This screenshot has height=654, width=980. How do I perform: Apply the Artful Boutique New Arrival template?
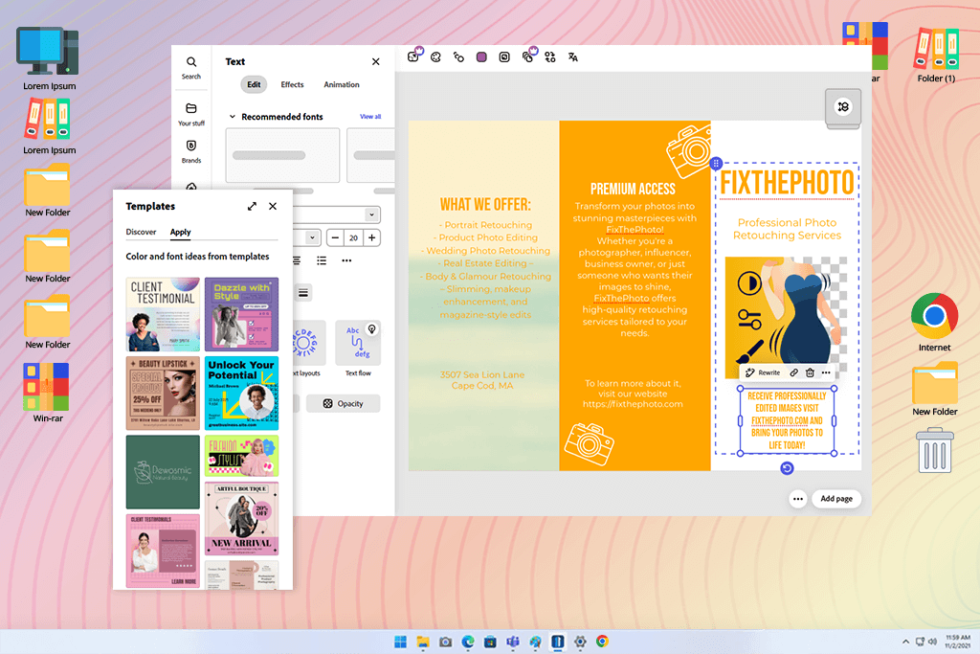pyautogui.click(x=241, y=518)
